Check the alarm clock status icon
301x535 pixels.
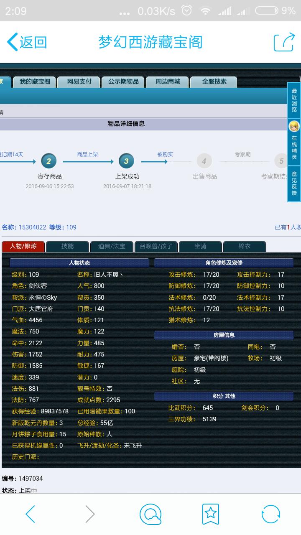(187, 10)
